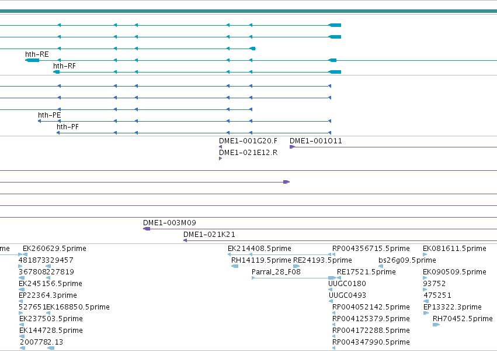
Task: Click the DME1-001G20.F feature label
Action: click(248, 141)
